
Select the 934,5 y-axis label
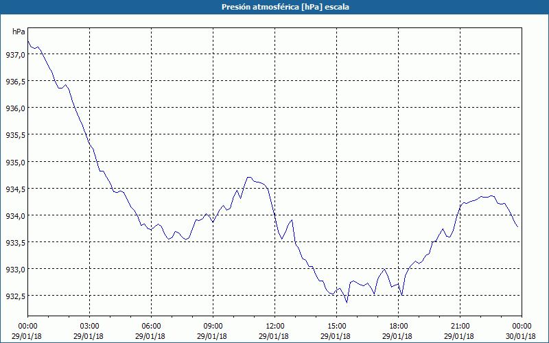pyautogui.click(x=15, y=189)
